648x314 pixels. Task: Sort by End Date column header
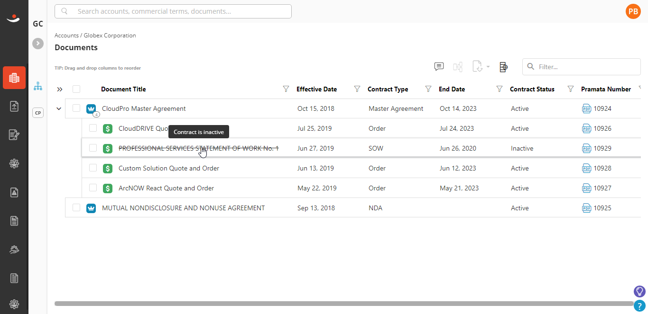click(452, 89)
